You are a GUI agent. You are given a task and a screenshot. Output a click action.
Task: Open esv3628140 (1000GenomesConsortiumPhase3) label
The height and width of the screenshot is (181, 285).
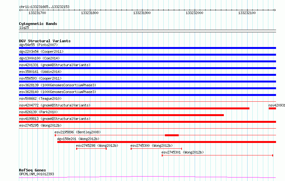click(58, 92)
